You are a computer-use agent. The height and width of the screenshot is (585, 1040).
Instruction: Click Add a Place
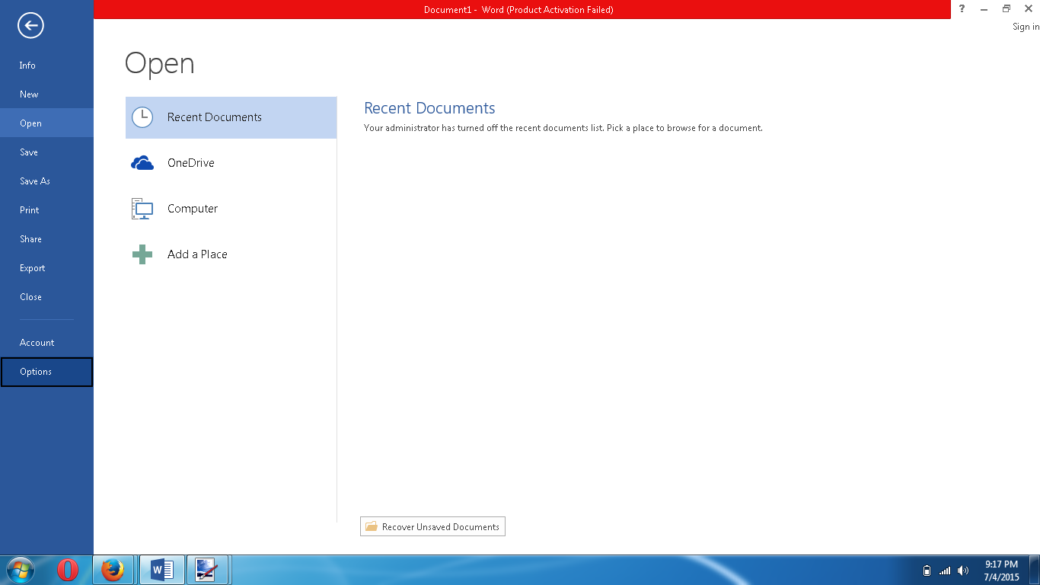[231, 254]
